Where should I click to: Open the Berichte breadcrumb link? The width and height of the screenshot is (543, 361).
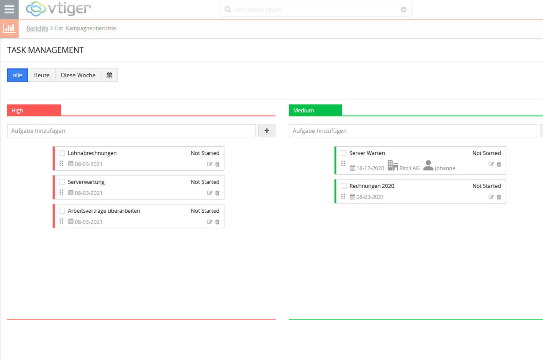pyautogui.click(x=37, y=28)
